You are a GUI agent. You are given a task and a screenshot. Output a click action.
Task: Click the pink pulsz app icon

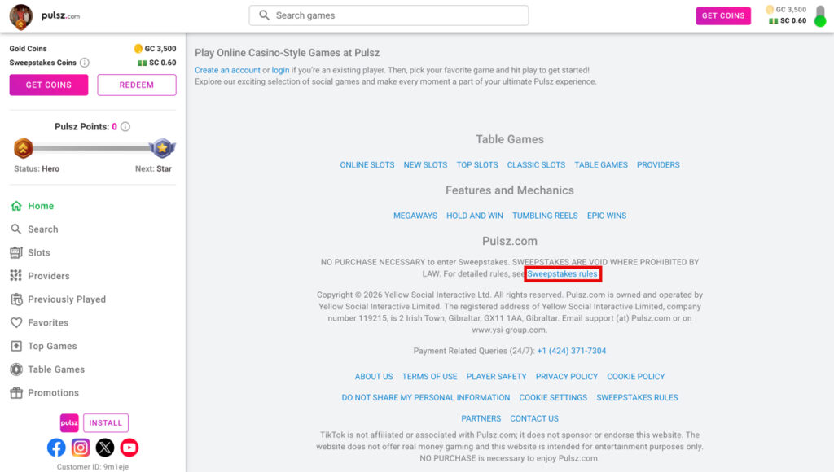tap(69, 422)
